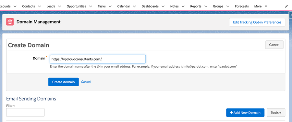The image size is (292, 122).
Task: Click the Email Sending Domains Filter field
Action: pos(25,112)
